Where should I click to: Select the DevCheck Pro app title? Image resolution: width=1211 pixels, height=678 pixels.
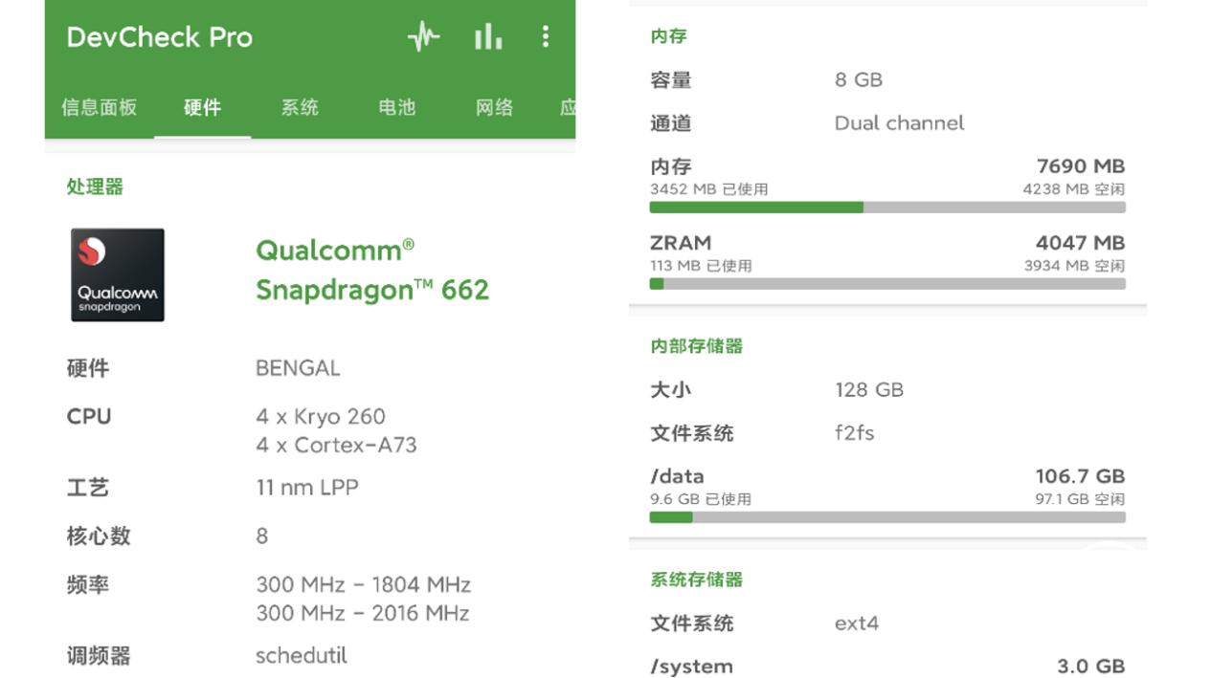160,36
